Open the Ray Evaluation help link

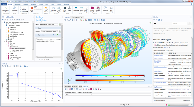[158, 87]
